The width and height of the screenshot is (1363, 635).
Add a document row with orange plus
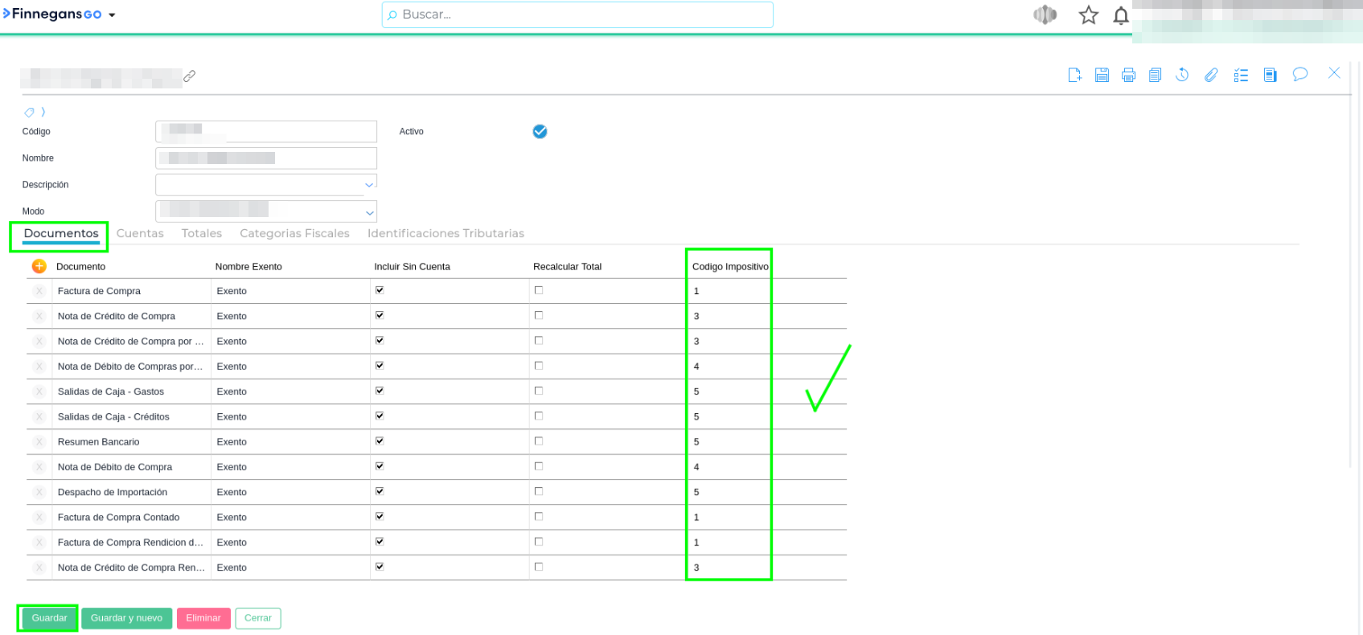[39, 266]
